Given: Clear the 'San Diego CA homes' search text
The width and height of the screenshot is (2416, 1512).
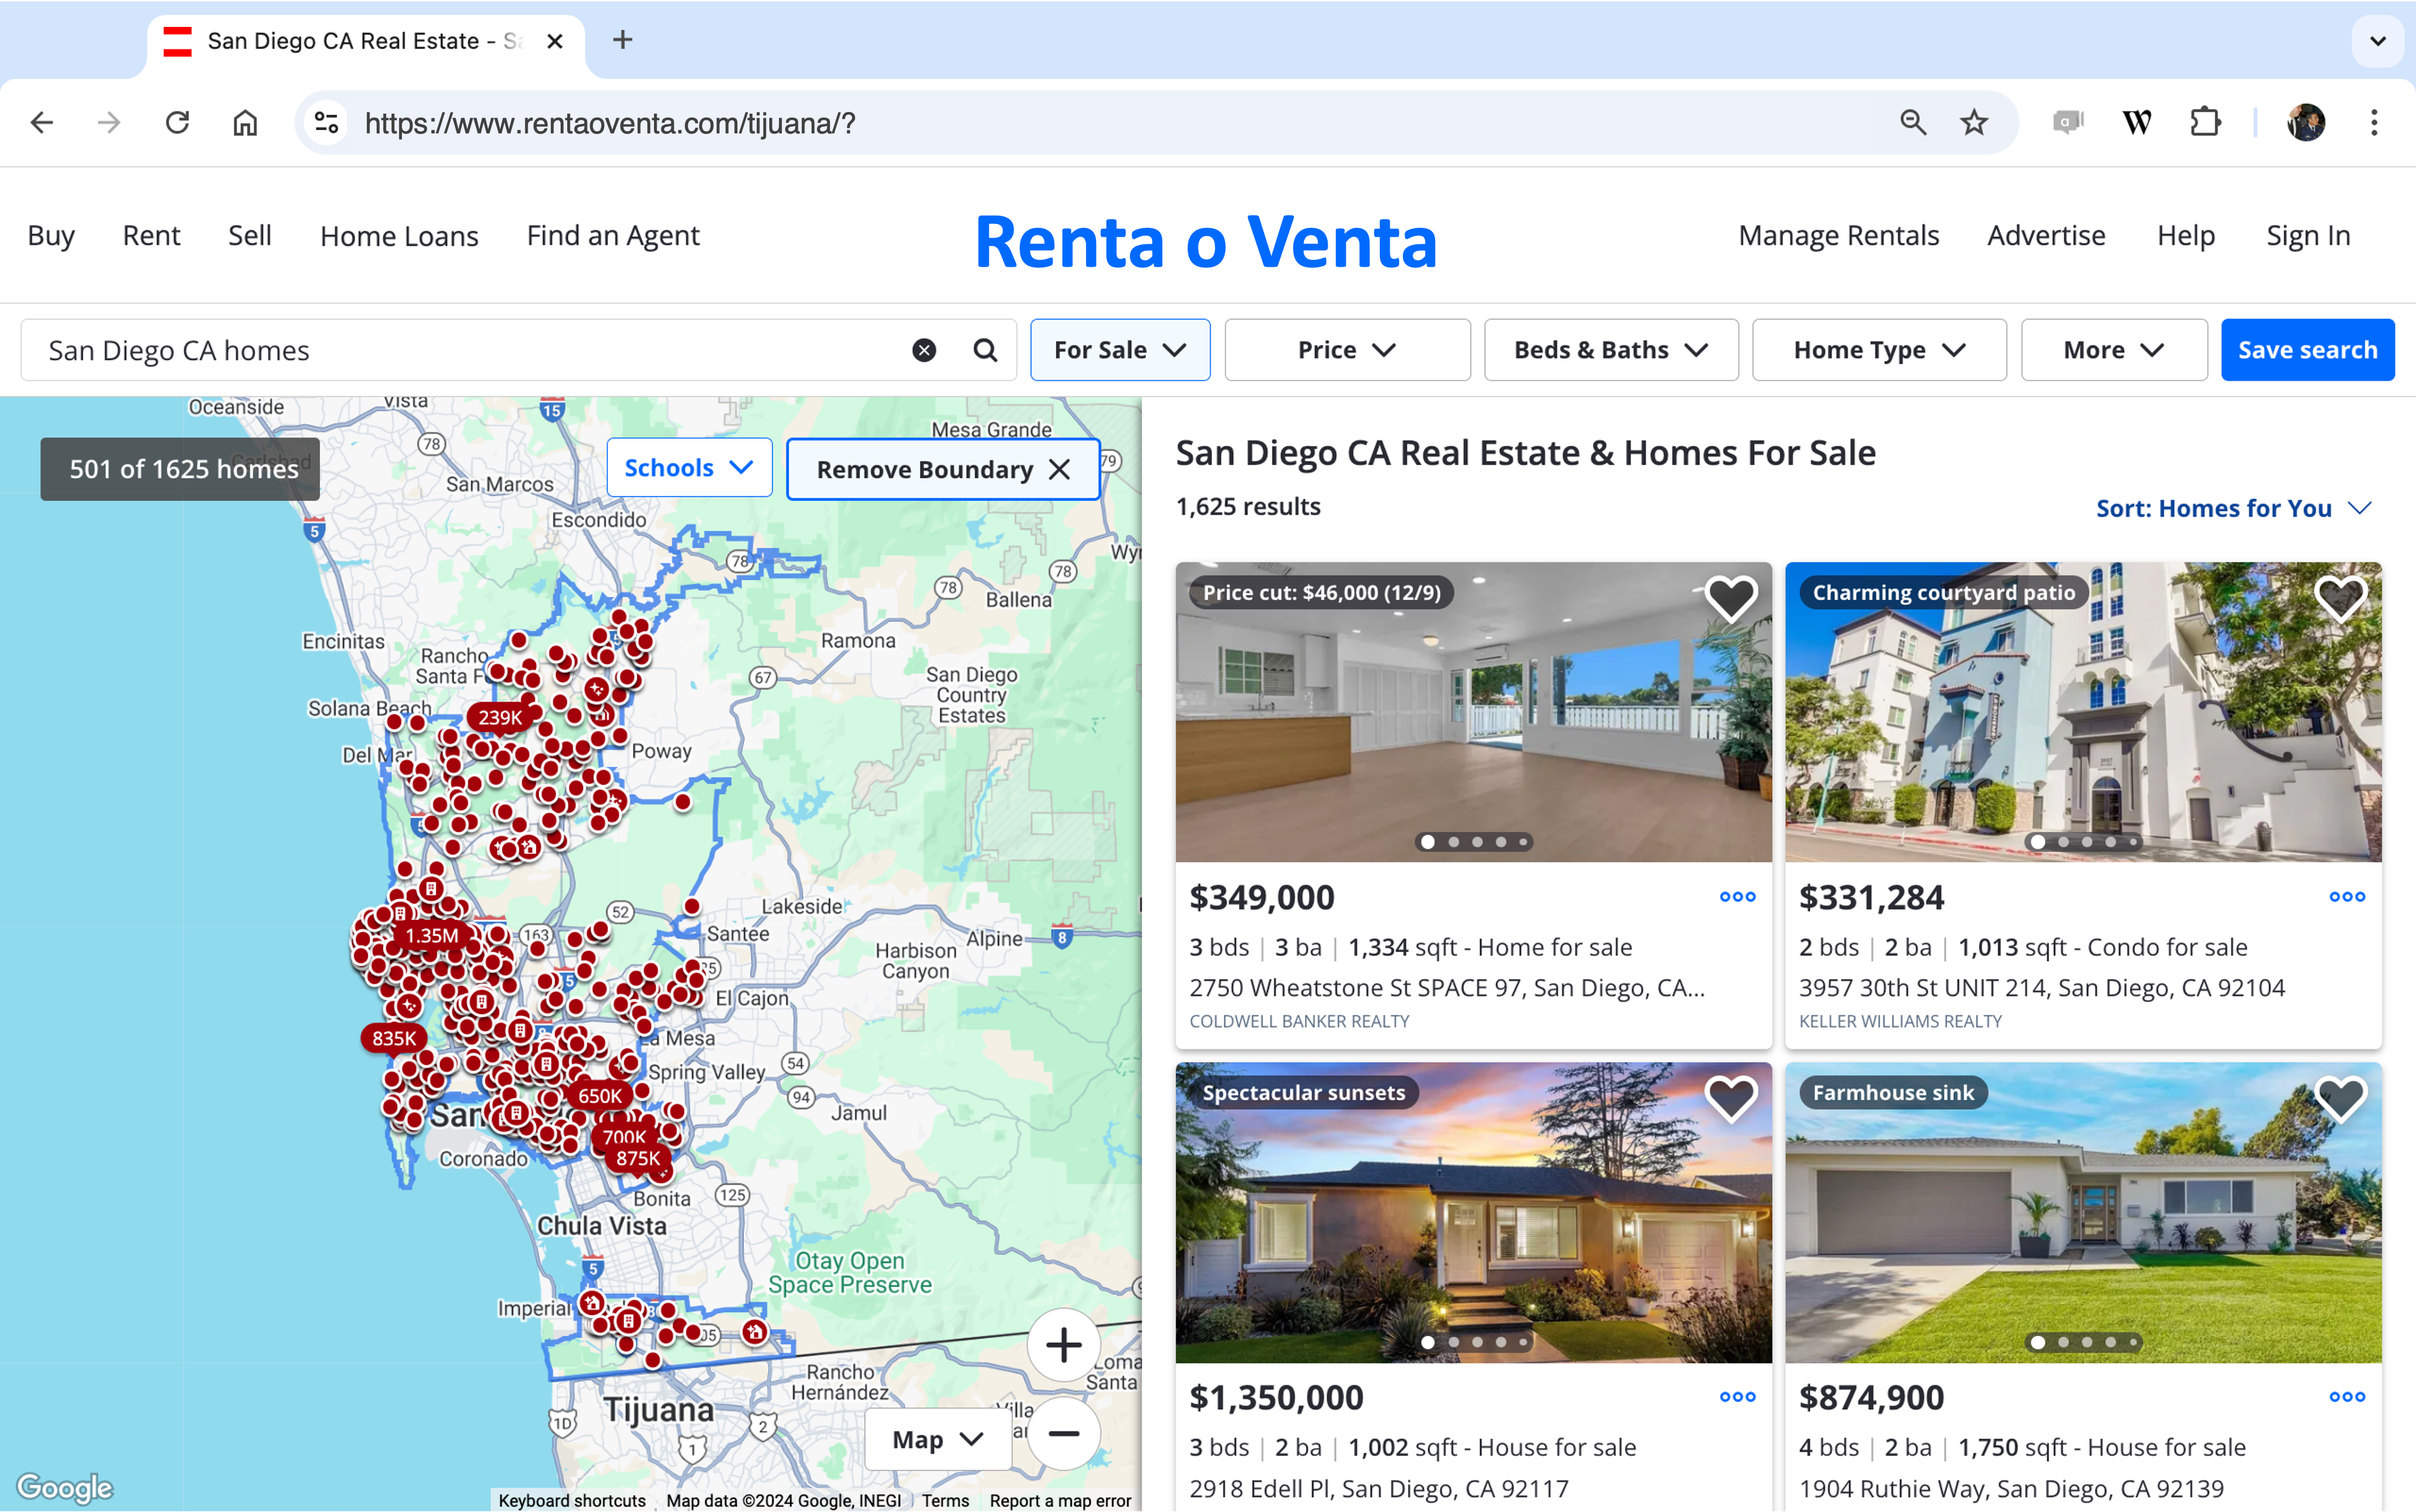Looking at the screenshot, I should pyautogui.click(x=923, y=349).
